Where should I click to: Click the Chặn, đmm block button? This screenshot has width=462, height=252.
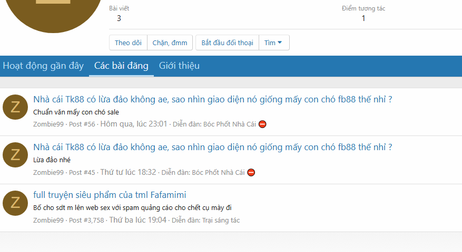pyautogui.click(x=170, y=43)
